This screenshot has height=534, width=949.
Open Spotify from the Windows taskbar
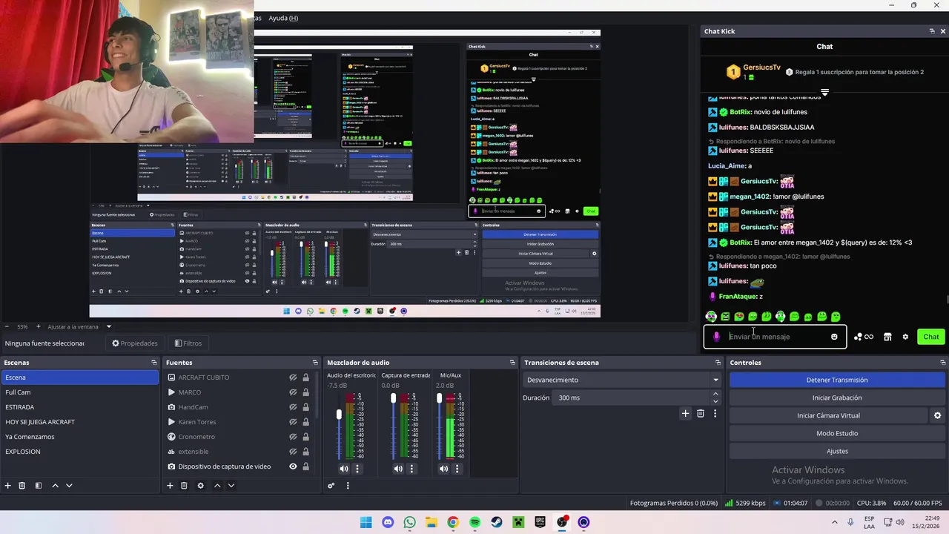tap(474, 522)
